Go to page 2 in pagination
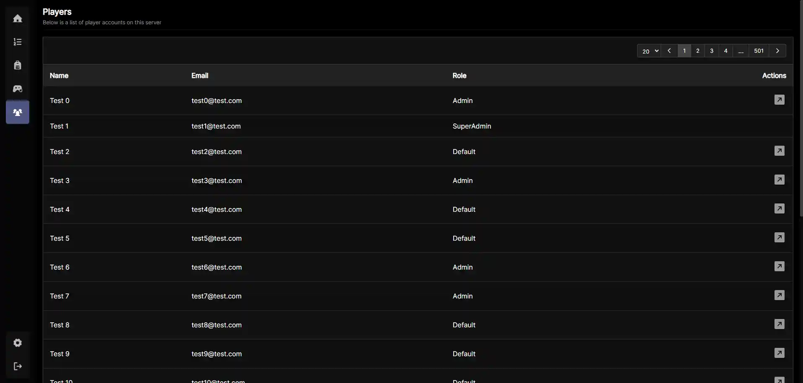 pyautogui.click(x=698, y=51)
